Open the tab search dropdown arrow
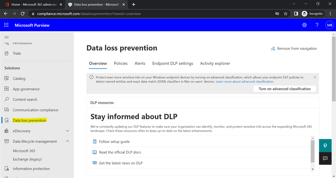Image resolution: width=336 pixels, height=178 pixels. pyautogui.click(x=294, y=4)
